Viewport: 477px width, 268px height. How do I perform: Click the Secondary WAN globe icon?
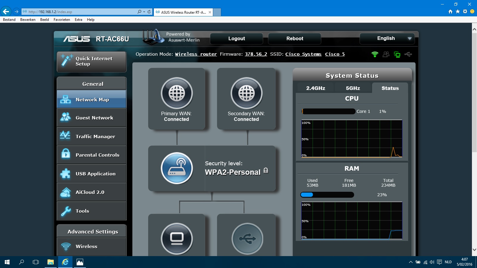247,93
